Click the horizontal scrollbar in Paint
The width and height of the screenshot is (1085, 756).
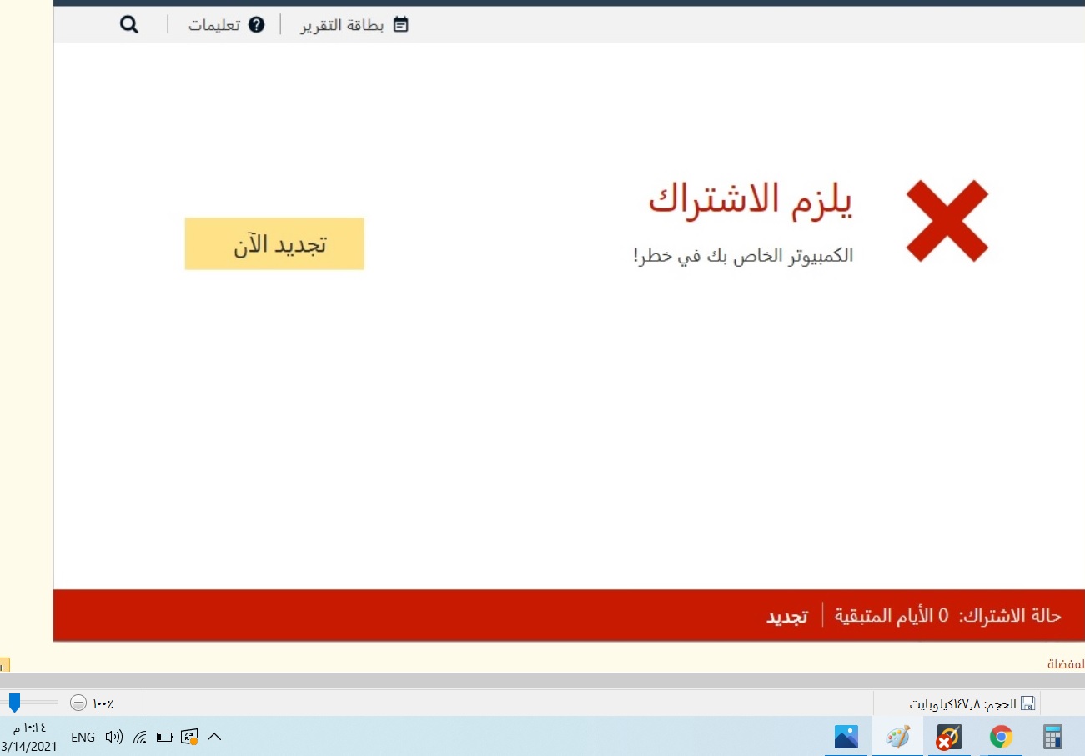click(x=542, y=680)
